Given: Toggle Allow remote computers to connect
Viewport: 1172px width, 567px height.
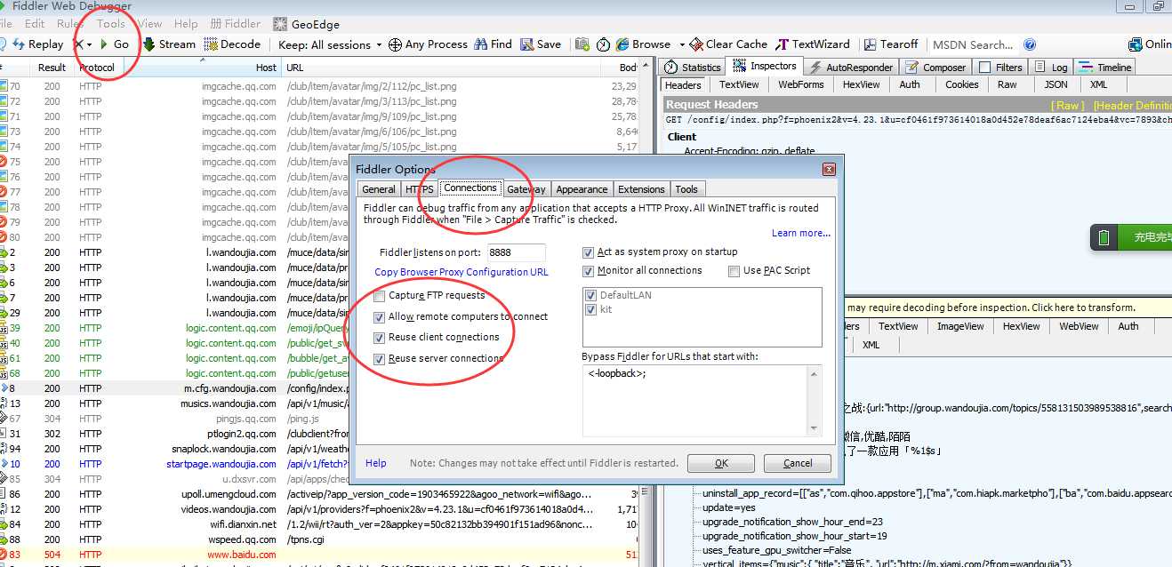Looking at the screenshot, I should (381, 316).
